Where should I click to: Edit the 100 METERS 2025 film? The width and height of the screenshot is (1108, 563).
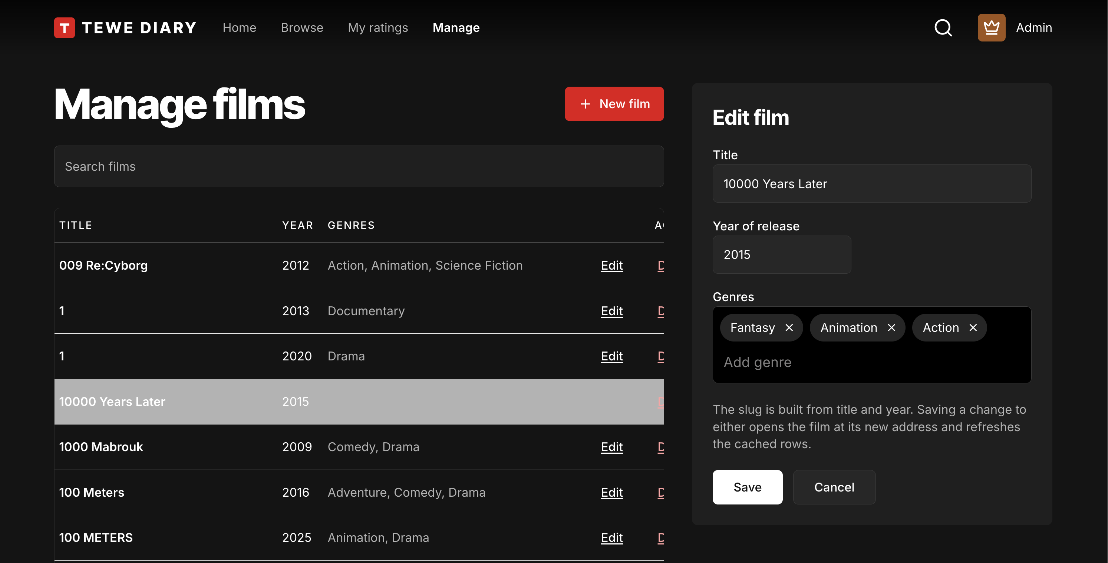(611, 537)
